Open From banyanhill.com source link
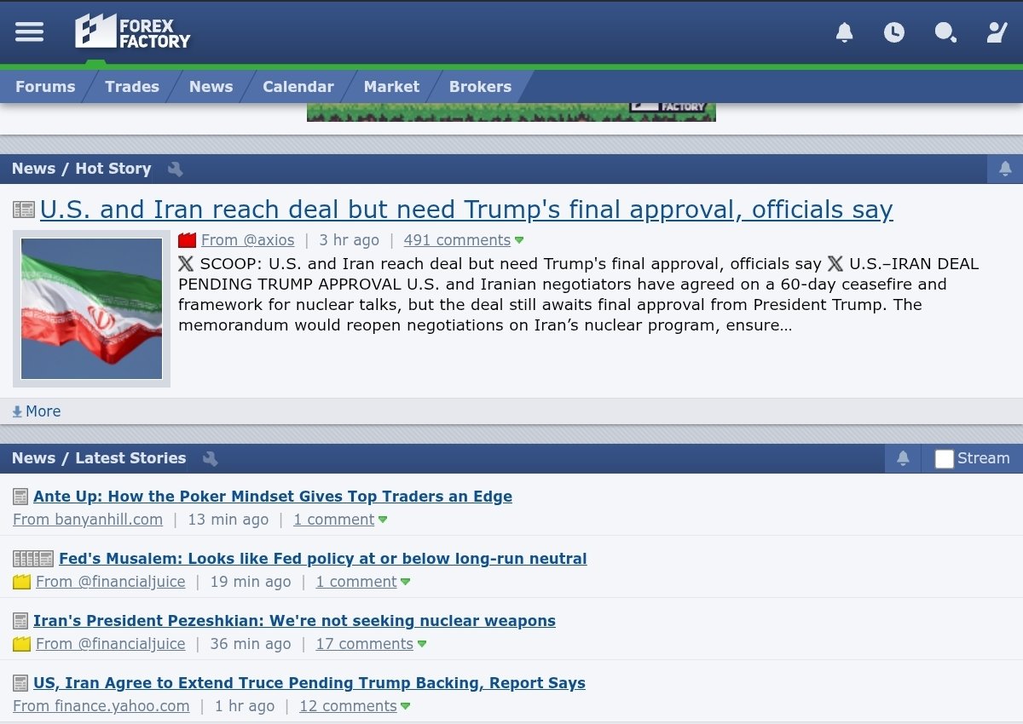The image size is (1023, 724). [x=88, y=520]
